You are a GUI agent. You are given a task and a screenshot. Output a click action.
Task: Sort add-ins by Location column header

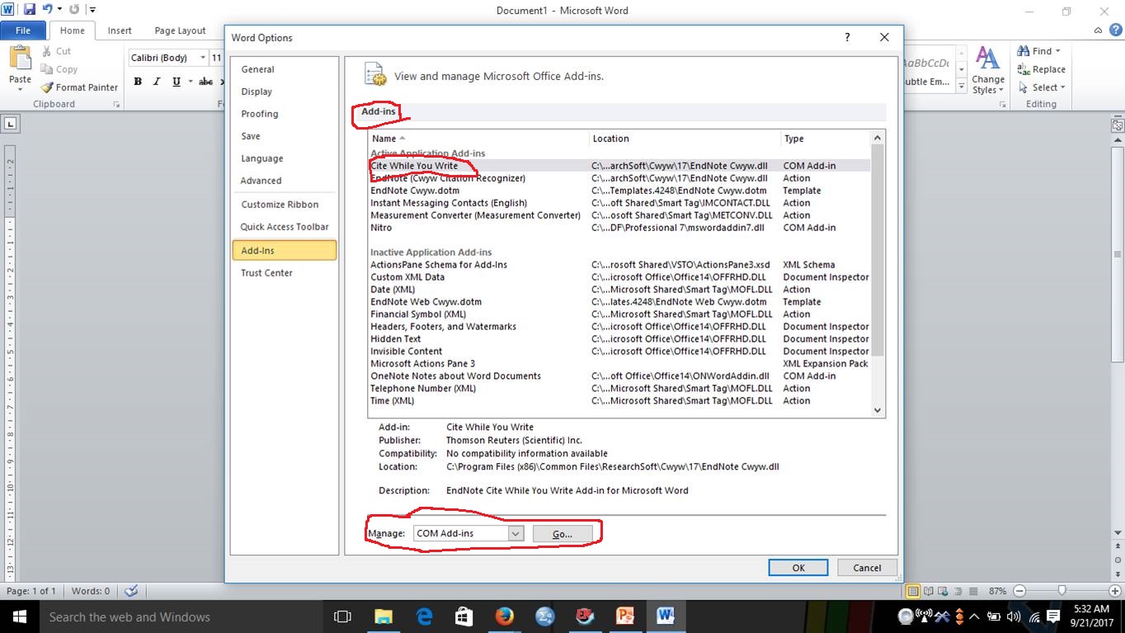pos(685,139)
